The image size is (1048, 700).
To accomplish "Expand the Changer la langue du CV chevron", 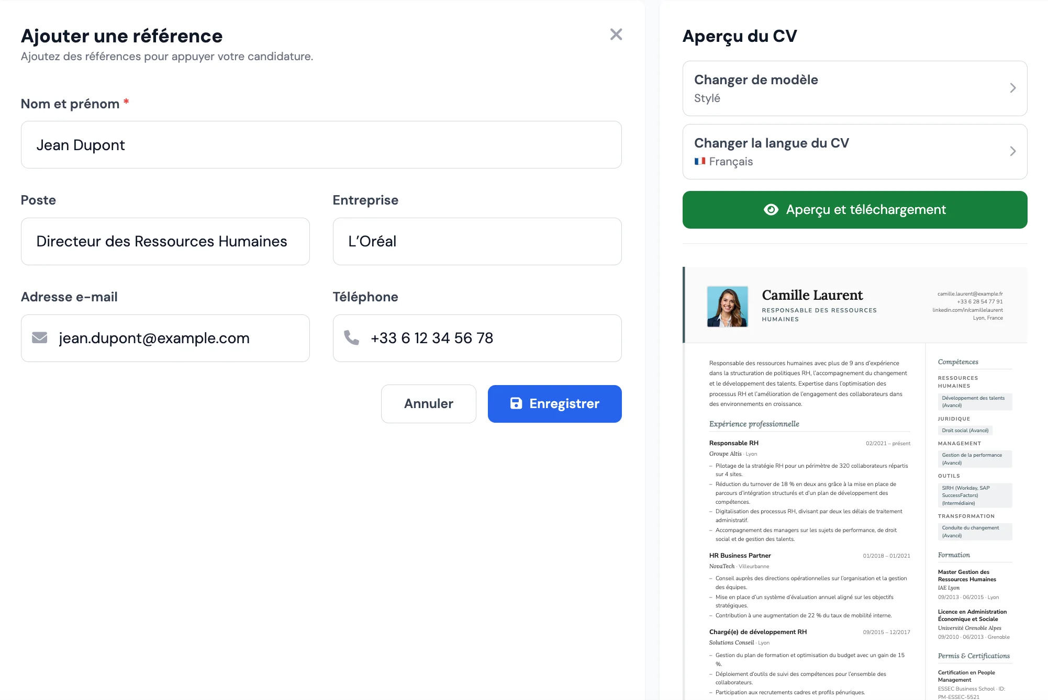I will point(1013,151).
